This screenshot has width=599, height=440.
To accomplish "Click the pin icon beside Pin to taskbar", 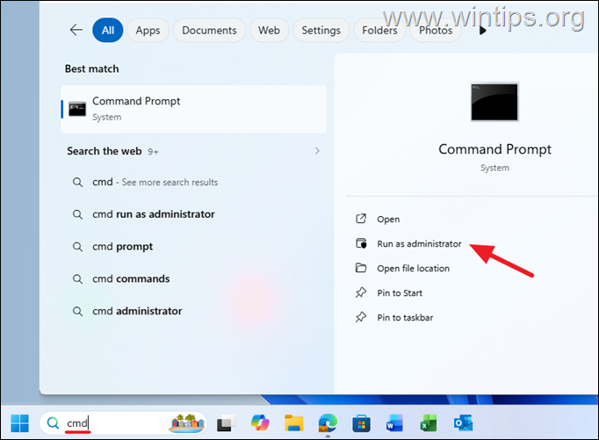I will click(x=361, y=317).
